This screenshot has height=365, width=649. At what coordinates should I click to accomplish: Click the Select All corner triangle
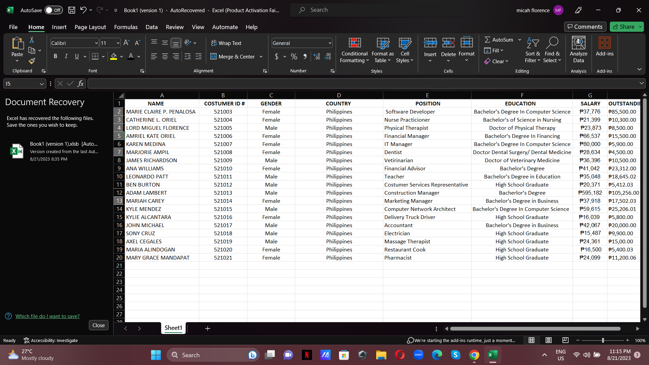click(121, 95)
